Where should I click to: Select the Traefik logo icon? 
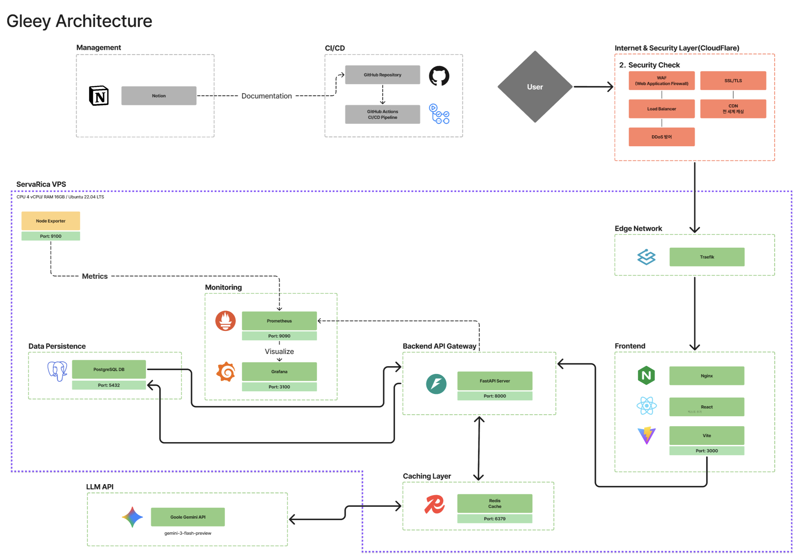coord(646,257)
